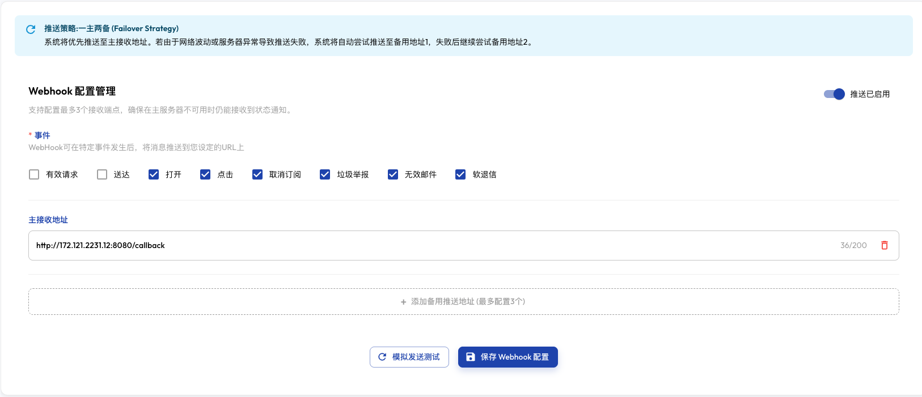The image size is (922, 397).
Task: Click the 事件 required field label
Action: pos(42,135)
